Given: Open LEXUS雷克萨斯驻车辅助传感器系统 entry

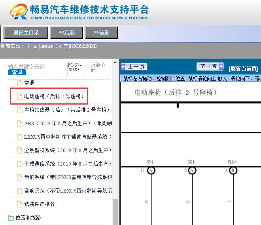Looking at the screenshot, I should click(x=68, y=137).
